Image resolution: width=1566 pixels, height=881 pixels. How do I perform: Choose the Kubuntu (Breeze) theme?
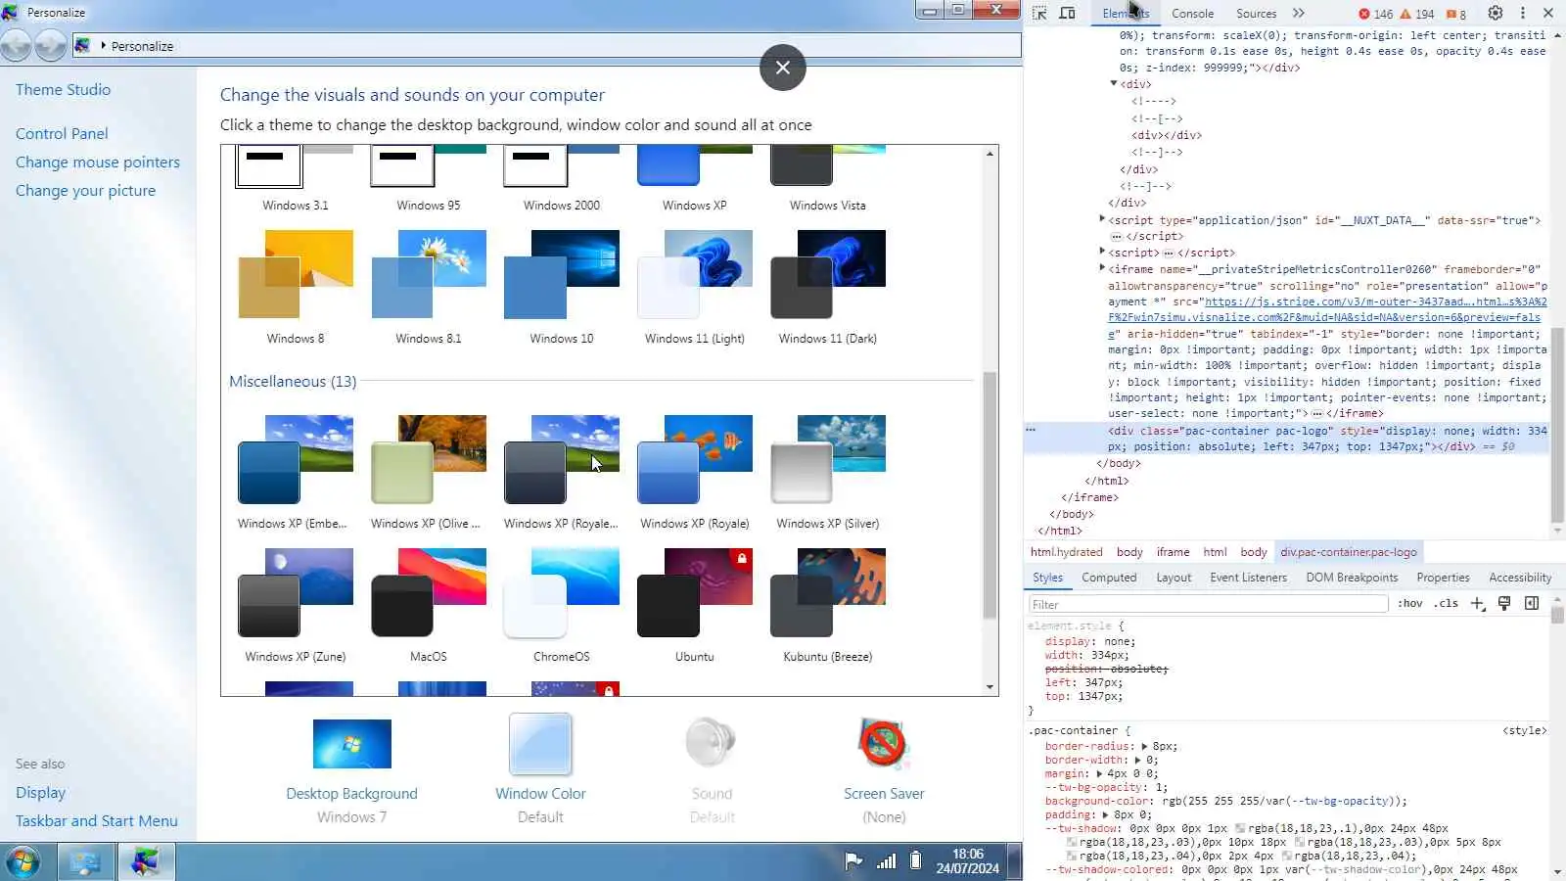828,605
